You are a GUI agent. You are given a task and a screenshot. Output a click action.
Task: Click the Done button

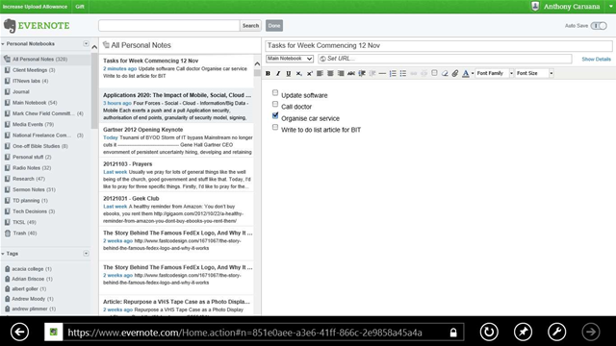coord(274,26)
